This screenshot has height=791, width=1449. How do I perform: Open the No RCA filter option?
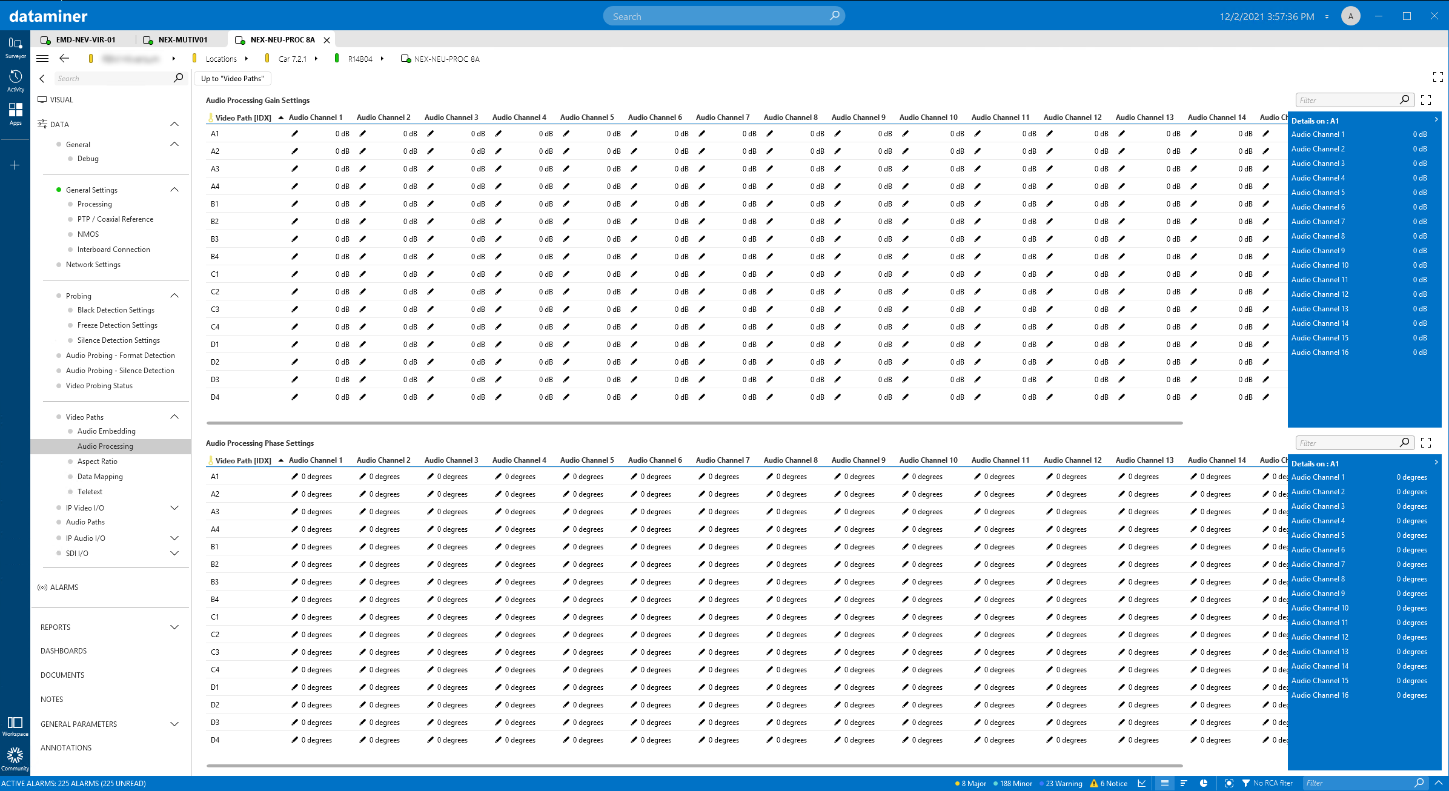(x=1267, y=783)
